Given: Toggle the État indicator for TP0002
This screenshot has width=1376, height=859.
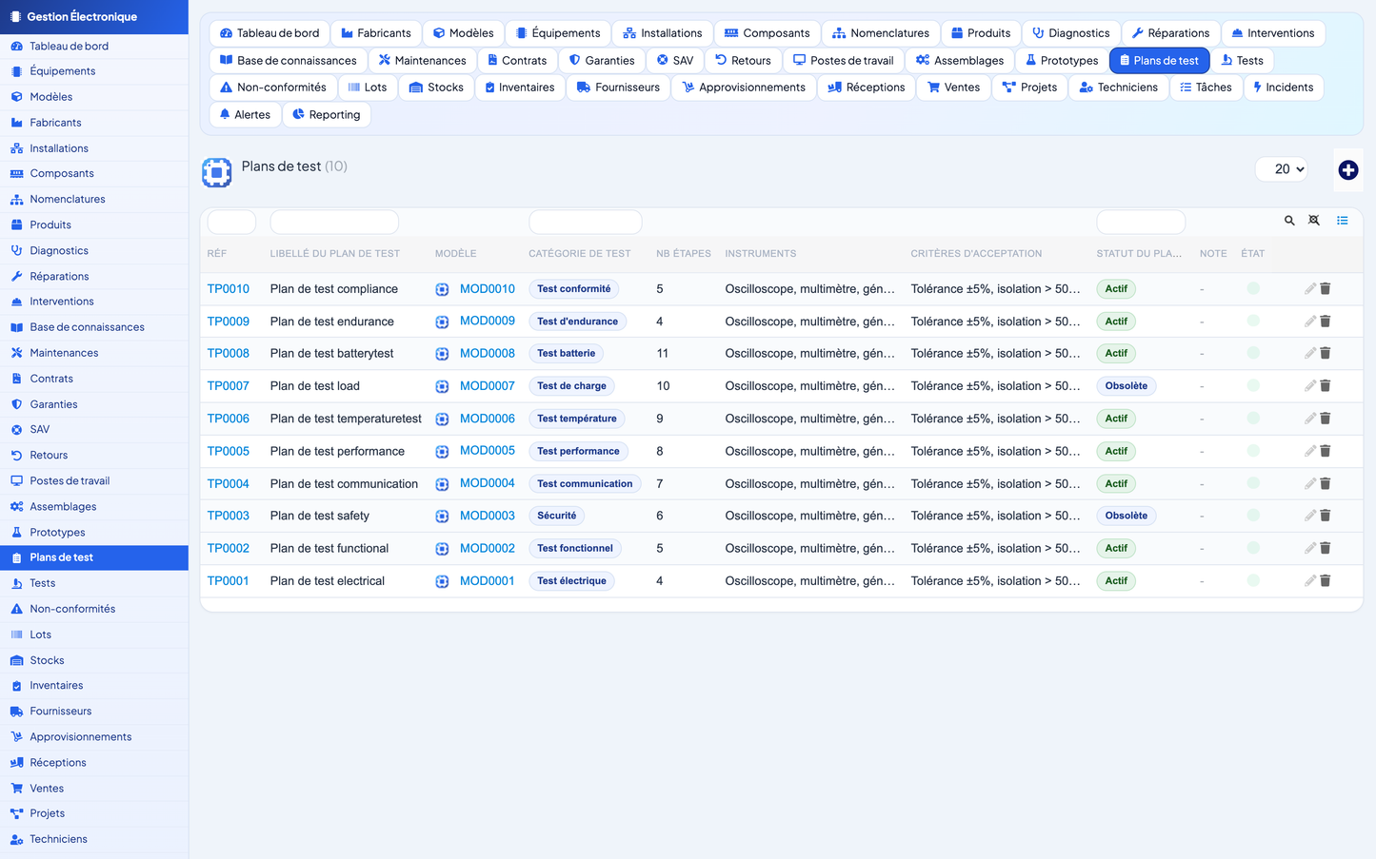Looking at the screenshot, I should (1253, 548).
